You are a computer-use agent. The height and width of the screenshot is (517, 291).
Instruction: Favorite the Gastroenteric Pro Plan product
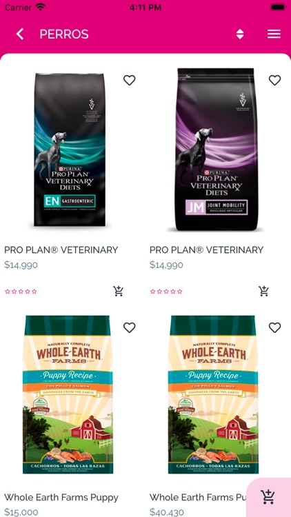130,80
